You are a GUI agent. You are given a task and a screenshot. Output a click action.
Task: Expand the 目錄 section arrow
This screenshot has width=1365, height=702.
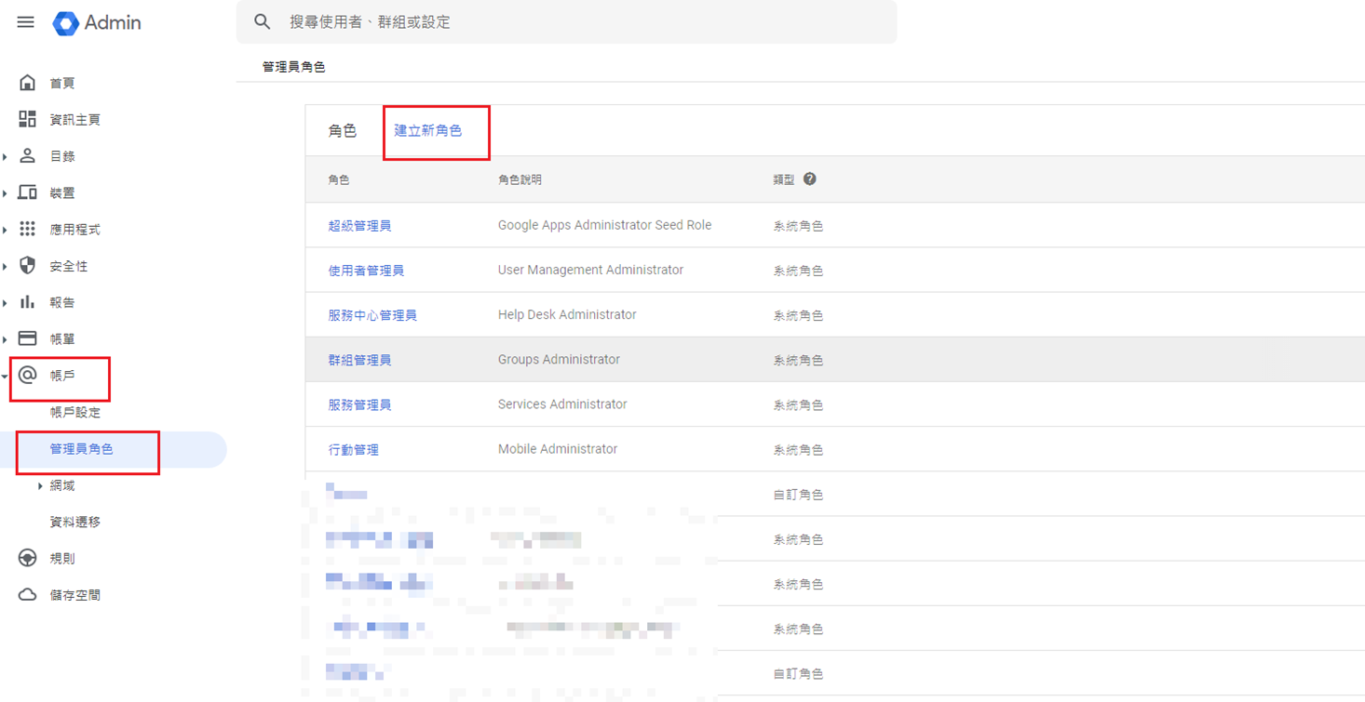click(x=6, y=157)
